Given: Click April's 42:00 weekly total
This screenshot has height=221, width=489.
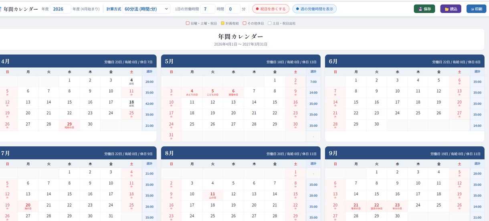Looking at the screenshot, I should coord(150,103).
